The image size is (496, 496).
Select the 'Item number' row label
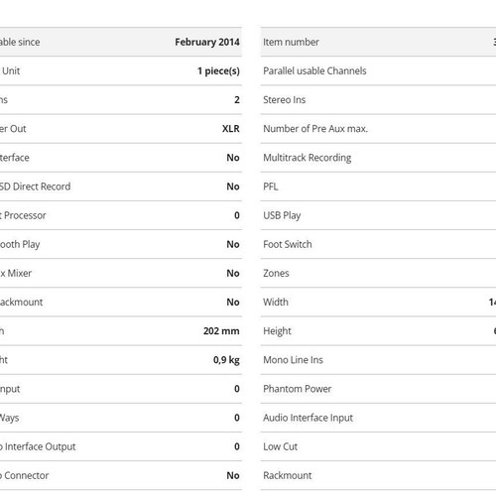[x=291, y=42]
